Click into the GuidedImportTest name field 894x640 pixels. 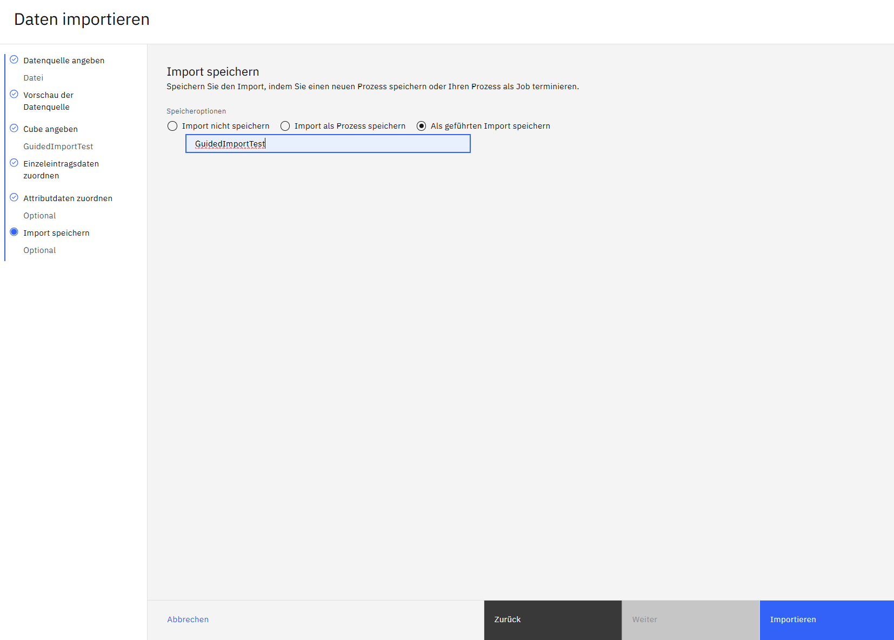(328, 144)
